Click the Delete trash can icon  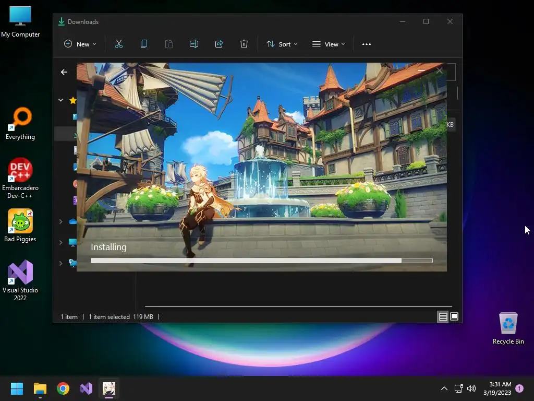(x=244, y=44)
